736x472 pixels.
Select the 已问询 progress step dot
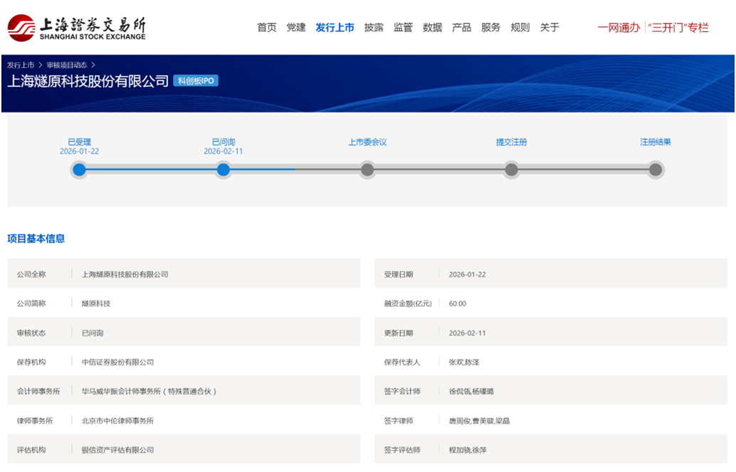pyautogui.click(x=224, y=169)
